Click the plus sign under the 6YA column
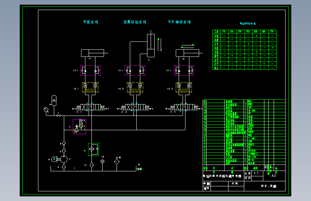 [x=264, y=64]
